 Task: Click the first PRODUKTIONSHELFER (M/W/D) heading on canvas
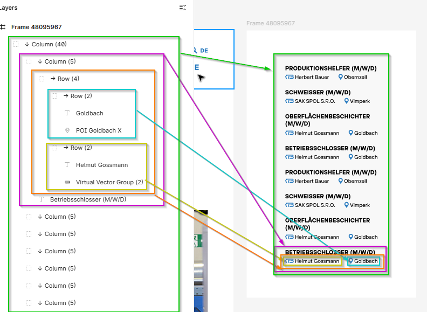(330, 68)
